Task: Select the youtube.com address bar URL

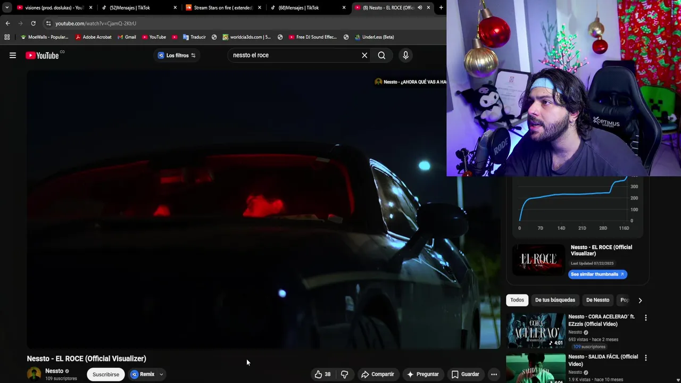Action: coord(96,23)
